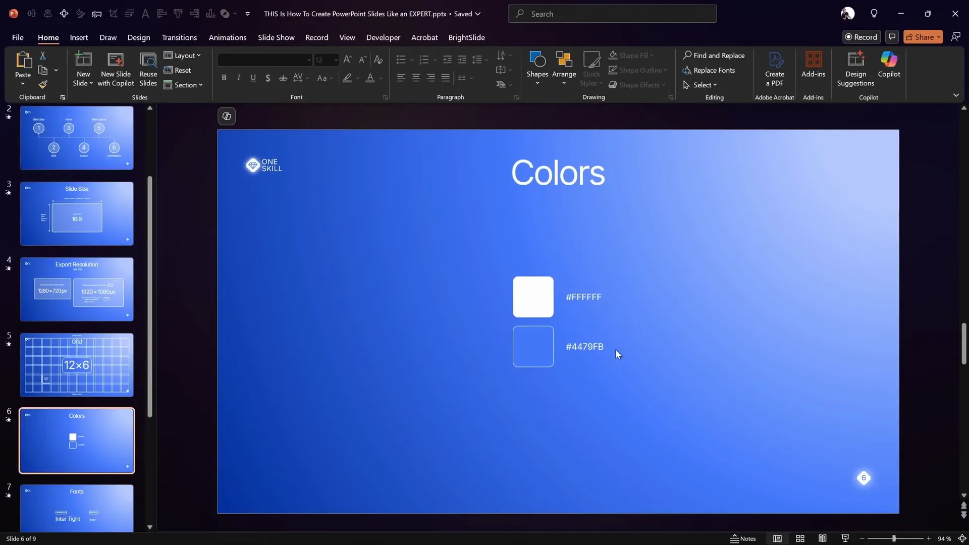
Task: Switch to the BrightSlide tab
Action: point(466,37)
